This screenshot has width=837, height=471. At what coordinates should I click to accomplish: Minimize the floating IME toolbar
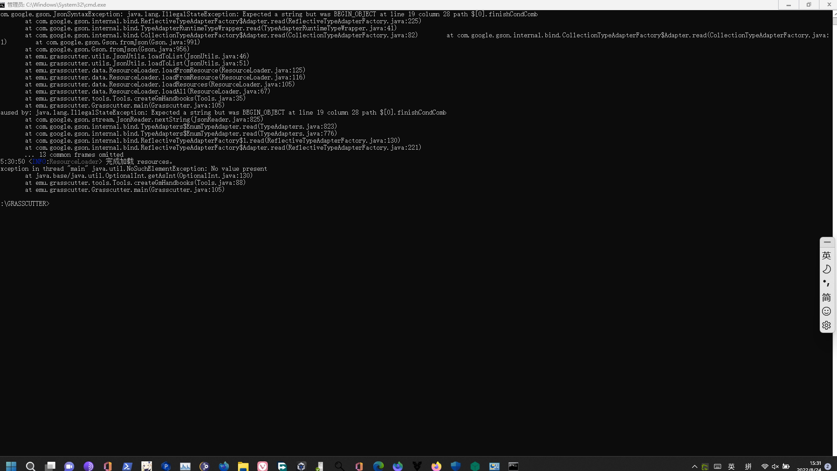(827, 242)
